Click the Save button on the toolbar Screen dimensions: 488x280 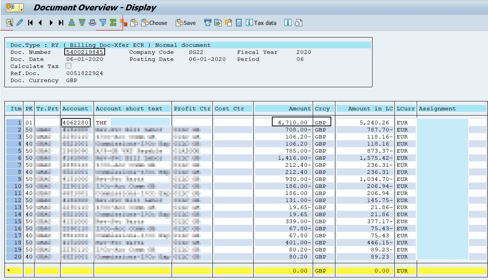click(x=186, y=23)
